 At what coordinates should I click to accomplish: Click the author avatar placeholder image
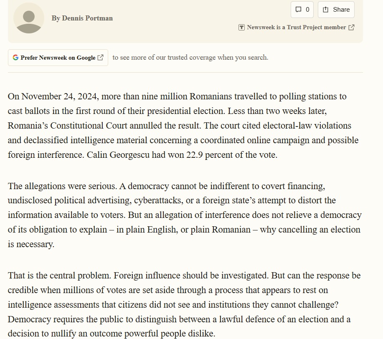pyautogui.click(x=29, y=18)
